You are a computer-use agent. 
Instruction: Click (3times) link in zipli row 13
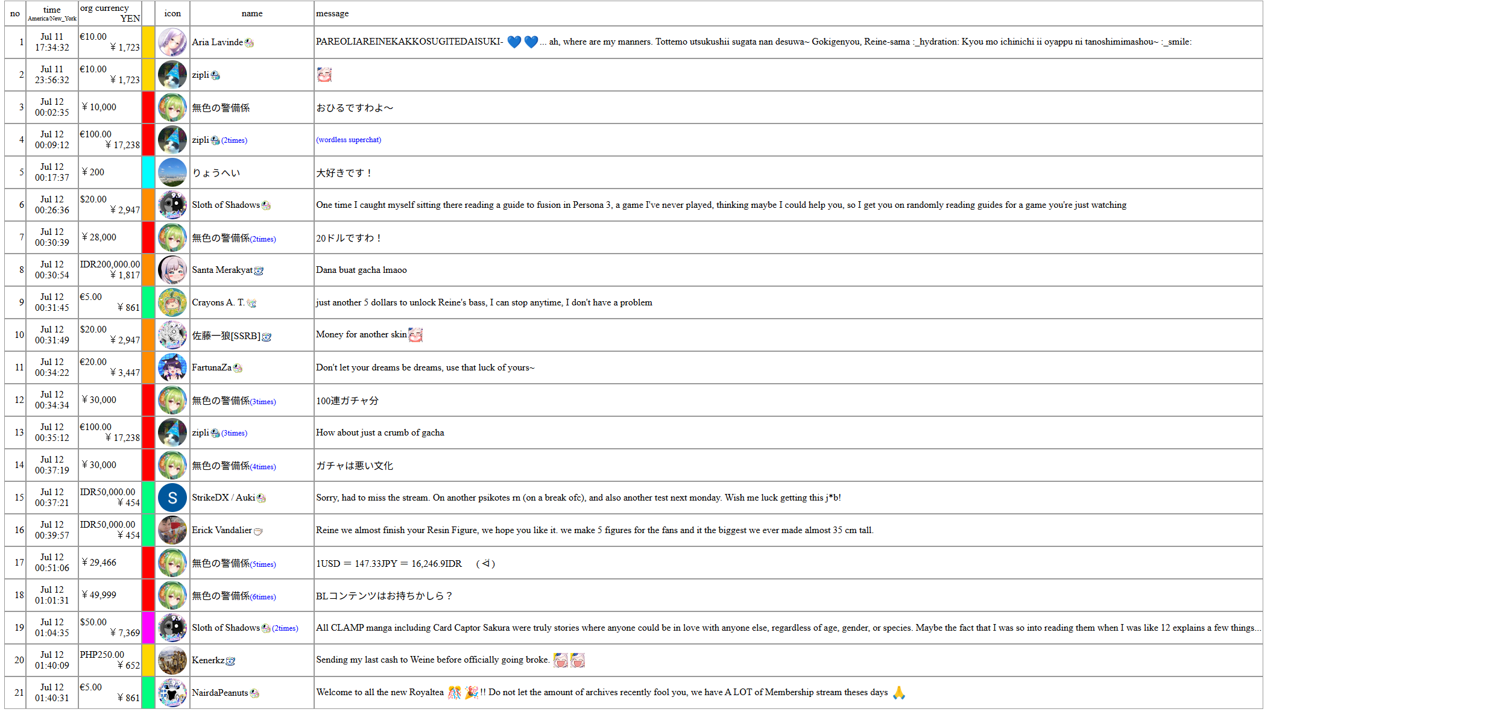[x=234, y=433]
